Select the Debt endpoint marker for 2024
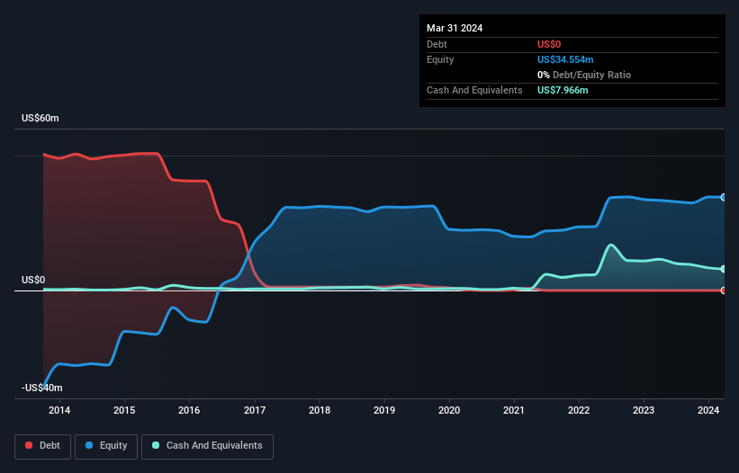 click(724, 290)
